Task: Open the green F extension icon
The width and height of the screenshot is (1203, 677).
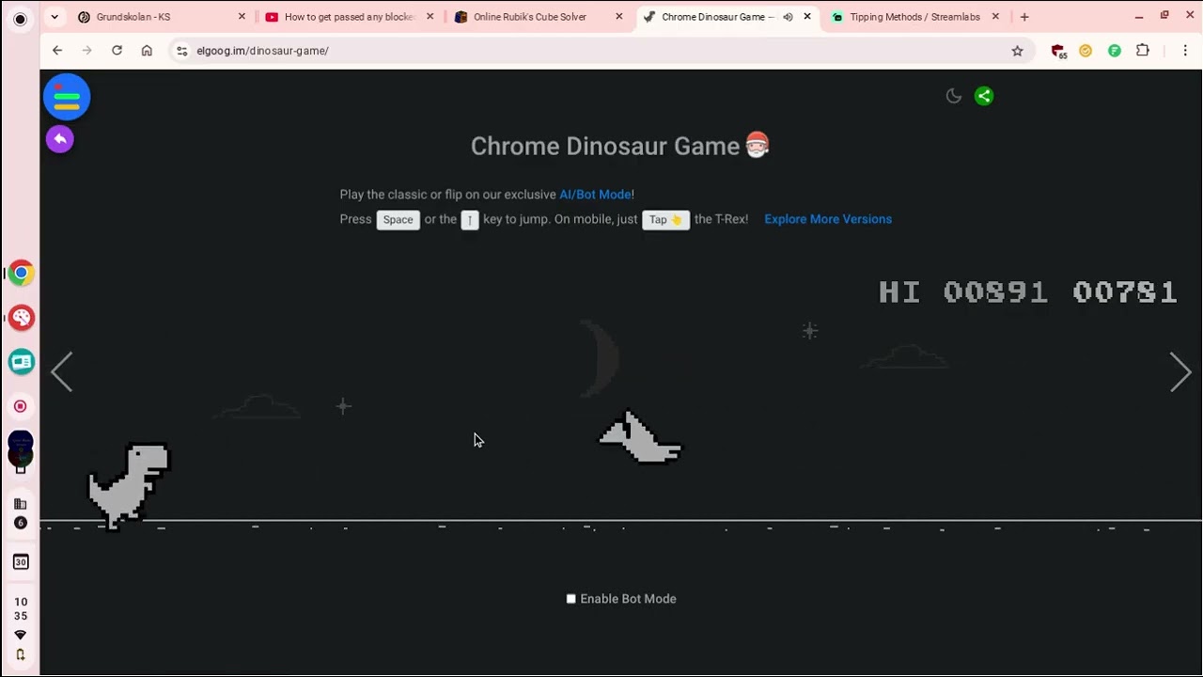Action: point(1115,51)
